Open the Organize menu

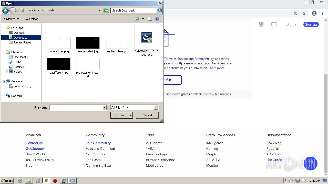tap(12, 19)
